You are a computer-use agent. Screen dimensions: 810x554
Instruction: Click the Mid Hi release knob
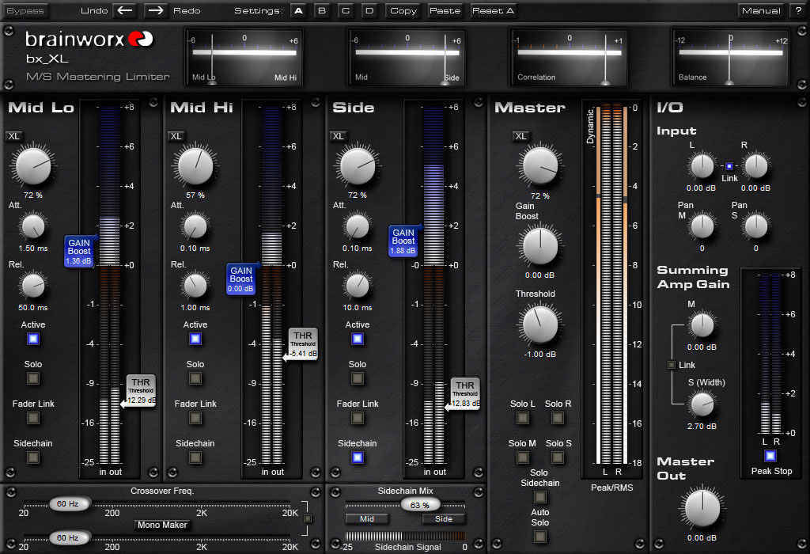pyautogui.click(x=195, y=286)
